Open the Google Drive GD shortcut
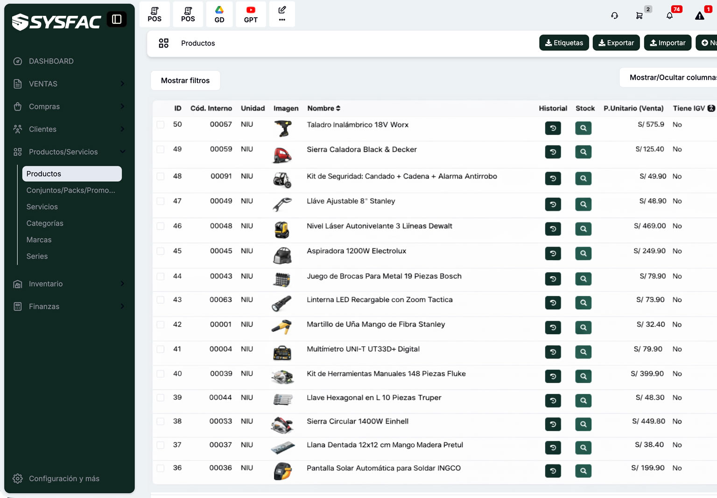717x498 pixels. (219, 14)
